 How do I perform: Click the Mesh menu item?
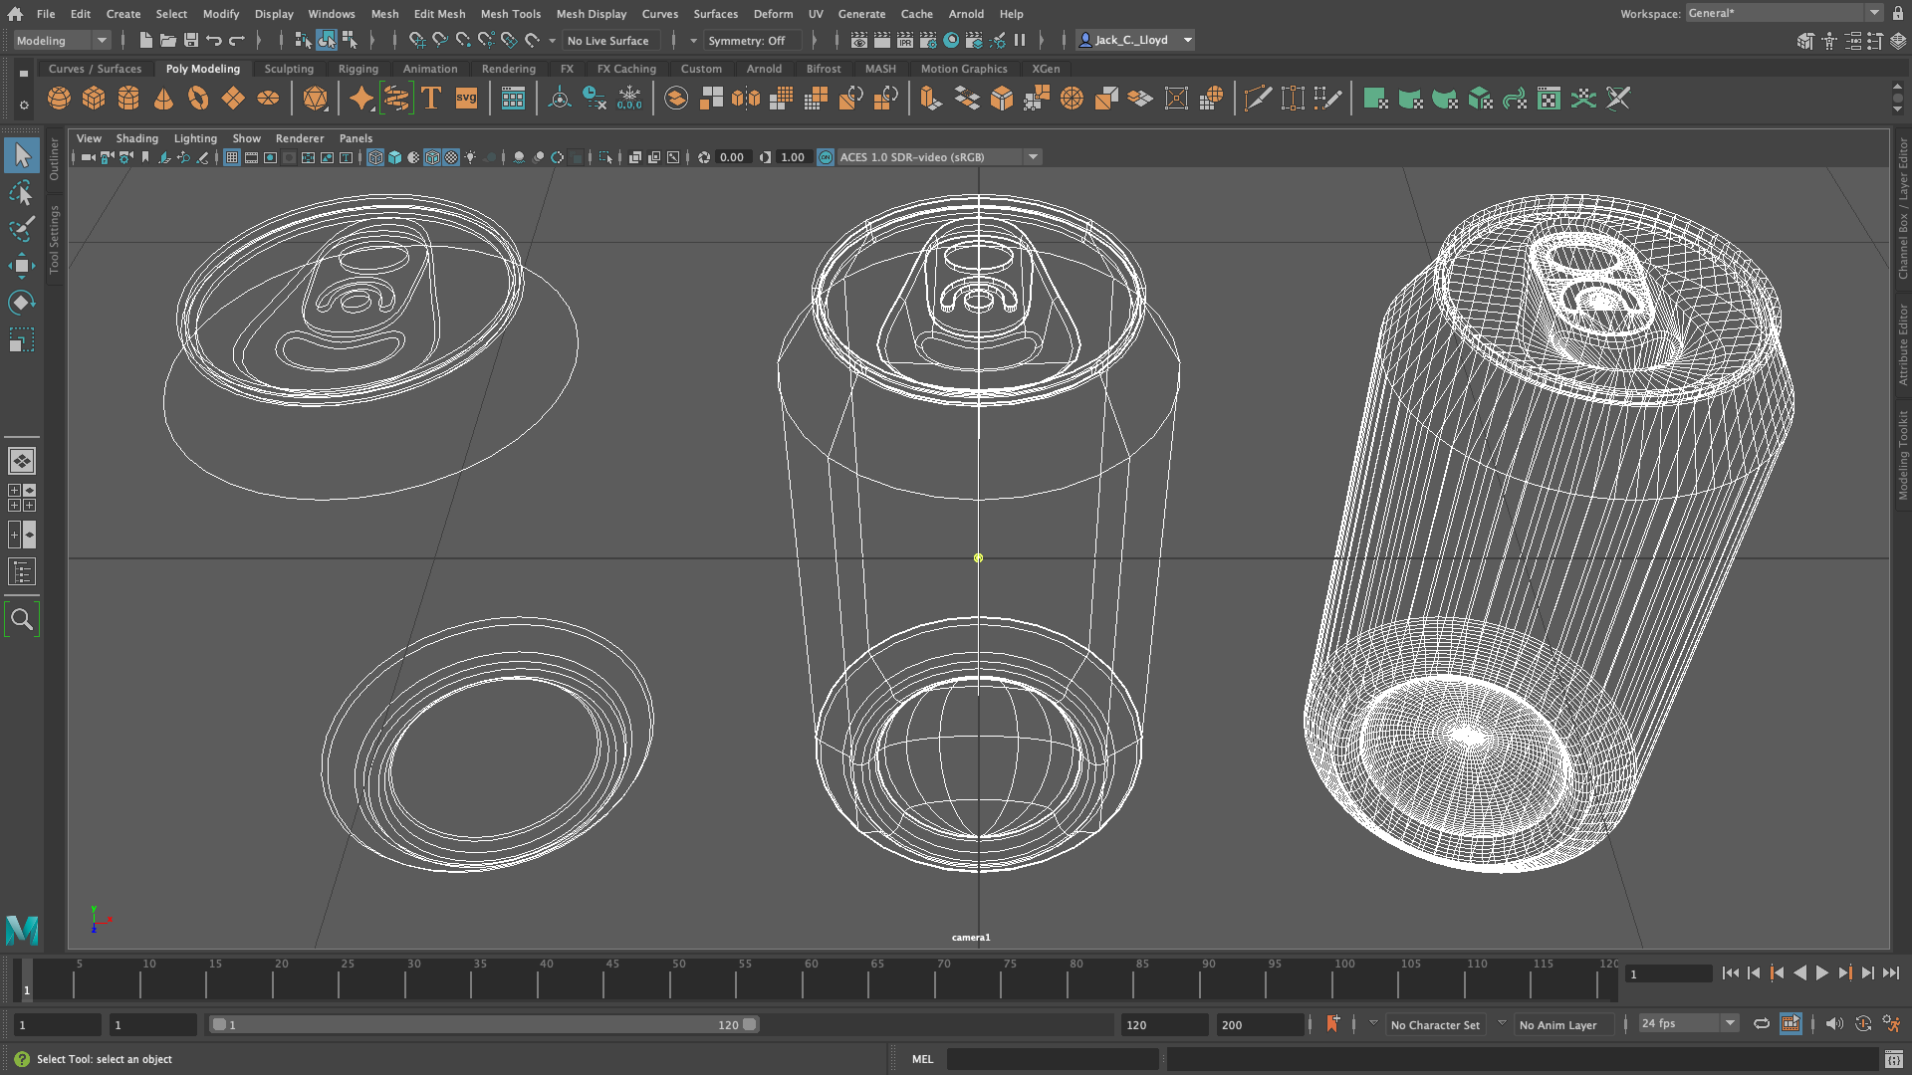(384, 13)
